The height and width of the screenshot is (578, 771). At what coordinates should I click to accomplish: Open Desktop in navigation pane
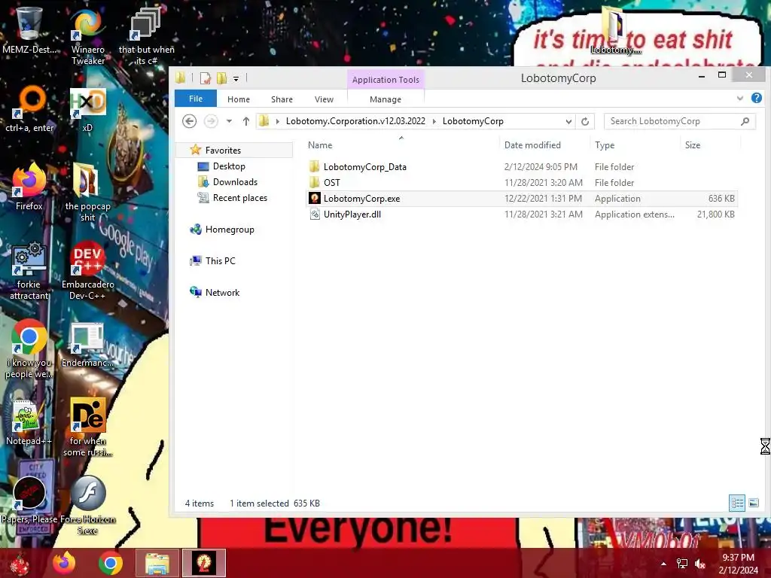point(229,166)
